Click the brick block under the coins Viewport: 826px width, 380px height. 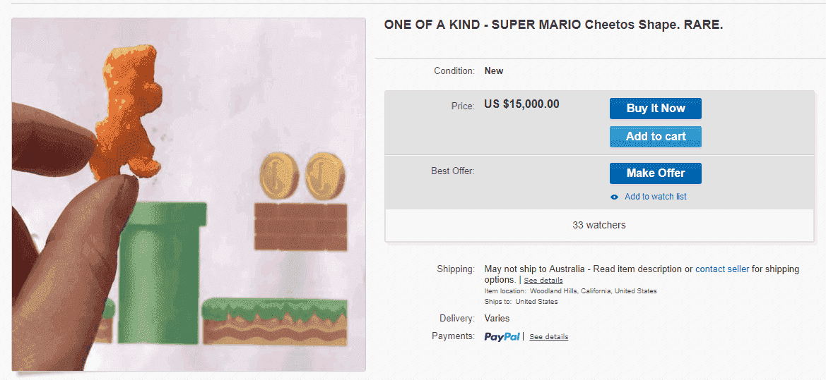point(301,226)
